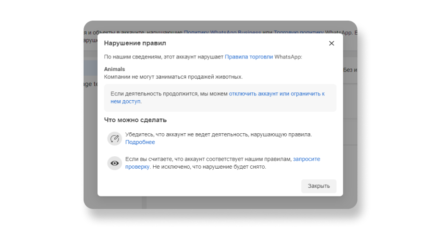Screen dimensions: 441x231
Task: Close the Нарушение правил dialog with X
Action: click(331, 43)
